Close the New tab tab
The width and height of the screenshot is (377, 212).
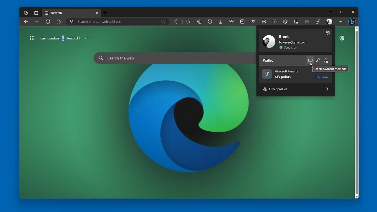coord(97,13)
